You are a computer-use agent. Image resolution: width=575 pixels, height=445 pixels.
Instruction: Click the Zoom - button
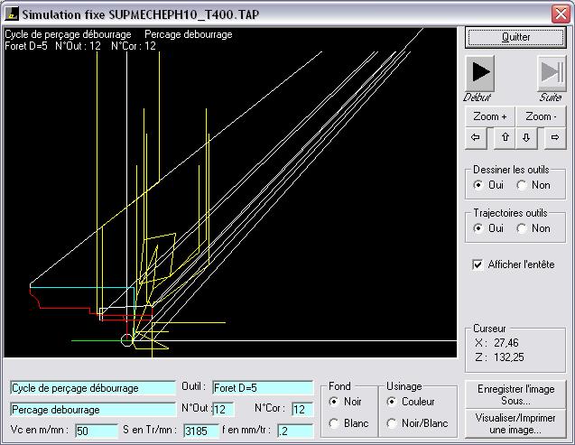tap(541, 116)
